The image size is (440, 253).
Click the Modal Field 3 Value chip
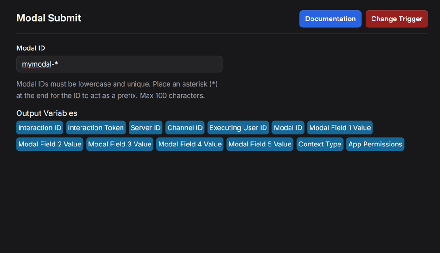tap(120, 144)
